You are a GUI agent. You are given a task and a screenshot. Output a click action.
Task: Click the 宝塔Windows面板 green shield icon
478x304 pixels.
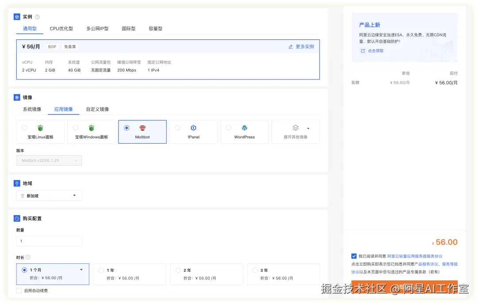92,128
